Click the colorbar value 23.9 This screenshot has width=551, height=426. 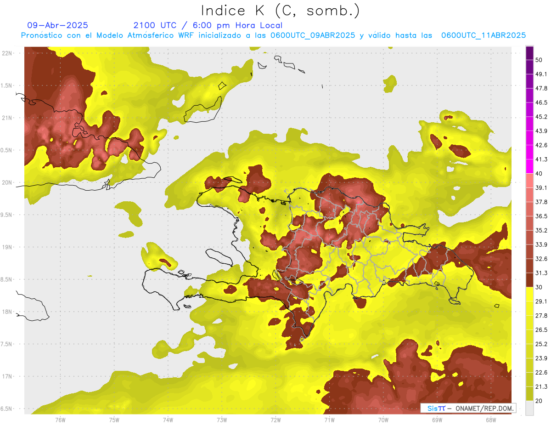click(x=541, y=358)
